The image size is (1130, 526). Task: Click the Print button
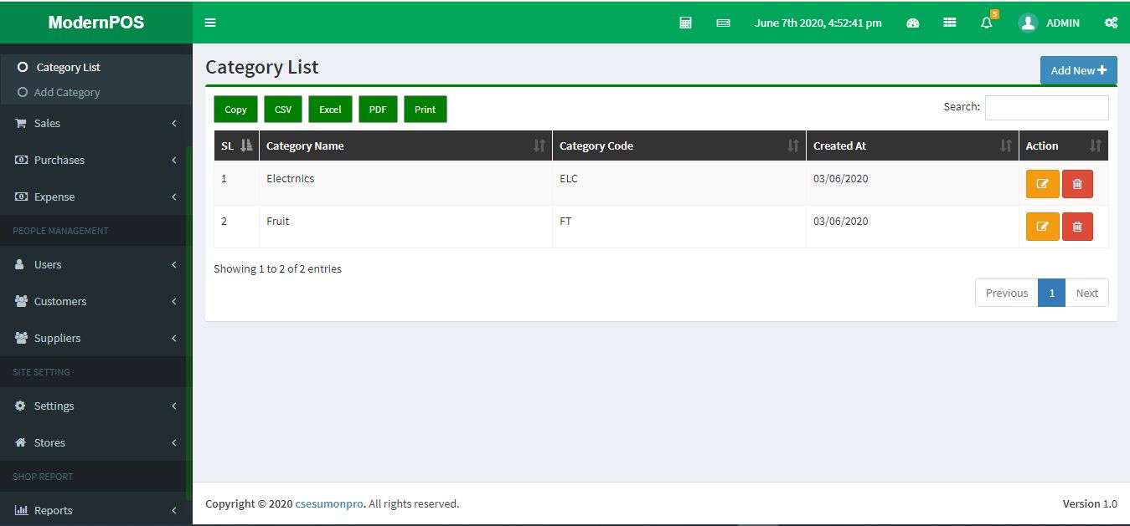(426, 109)
